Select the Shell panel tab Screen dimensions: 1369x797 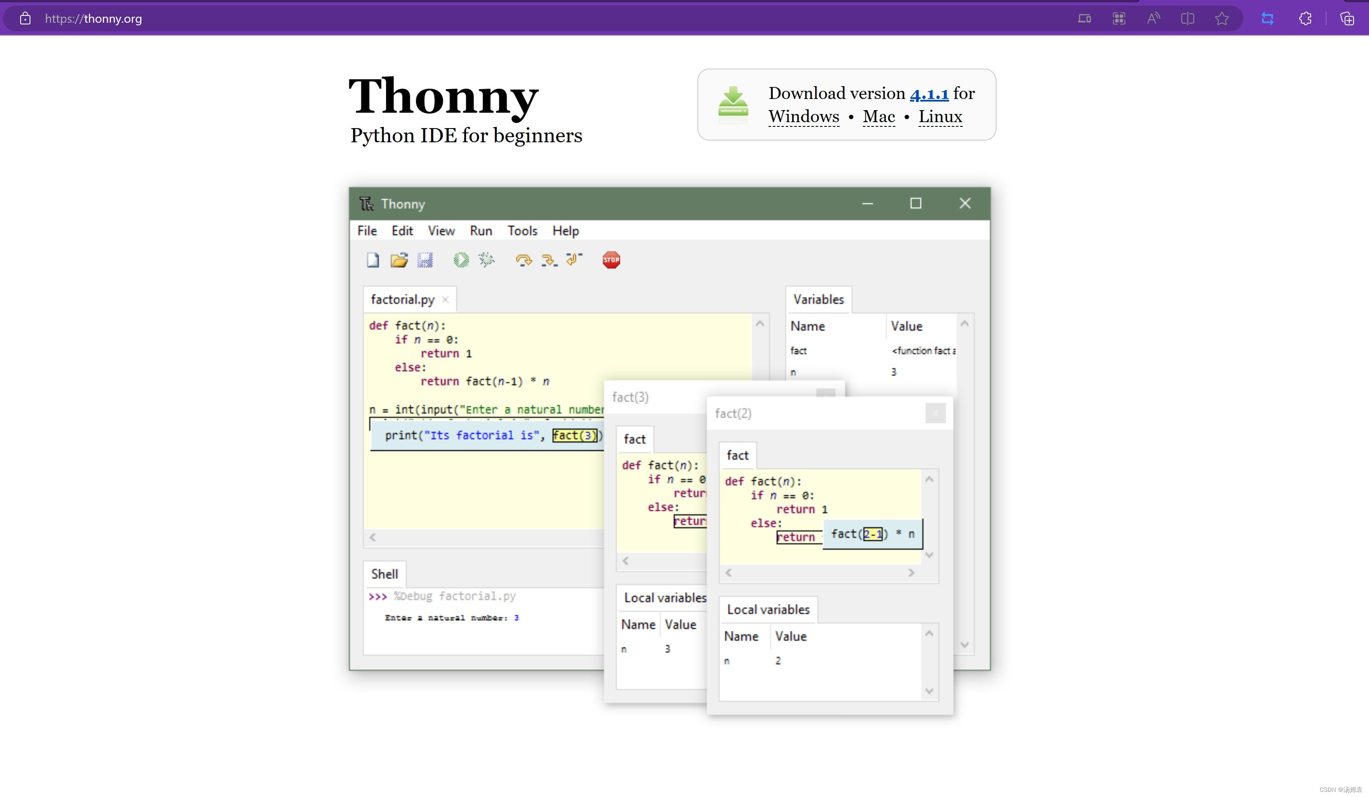click(384, 575)
